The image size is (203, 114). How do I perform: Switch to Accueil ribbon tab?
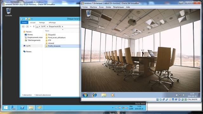point(33,22)
